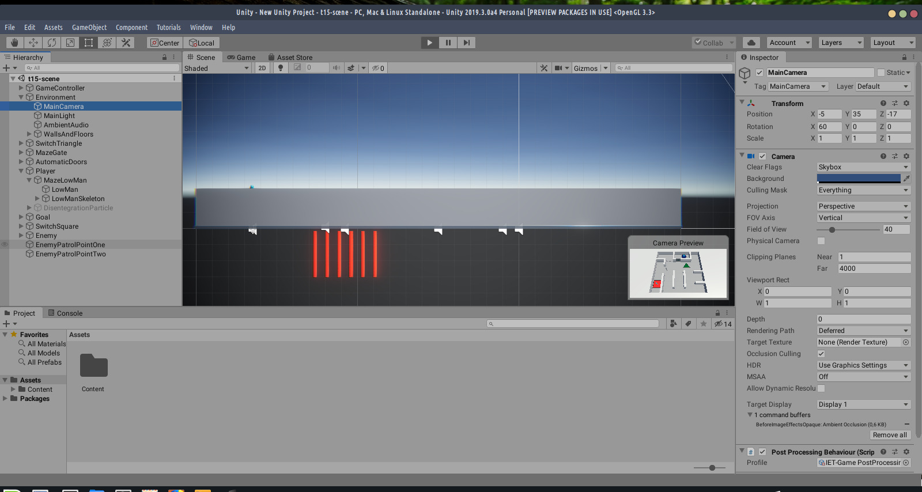Toggle hidden objects visibility count
Screen dimensions: 922x492
click(x=378, y=68)
